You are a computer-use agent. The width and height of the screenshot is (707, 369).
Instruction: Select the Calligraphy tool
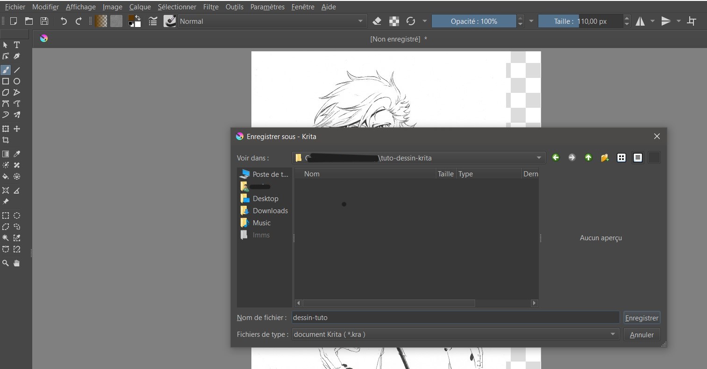pos(17,56)
